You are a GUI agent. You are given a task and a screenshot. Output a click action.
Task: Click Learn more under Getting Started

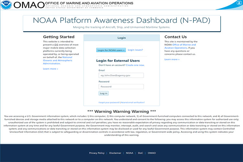coord(51,69)
